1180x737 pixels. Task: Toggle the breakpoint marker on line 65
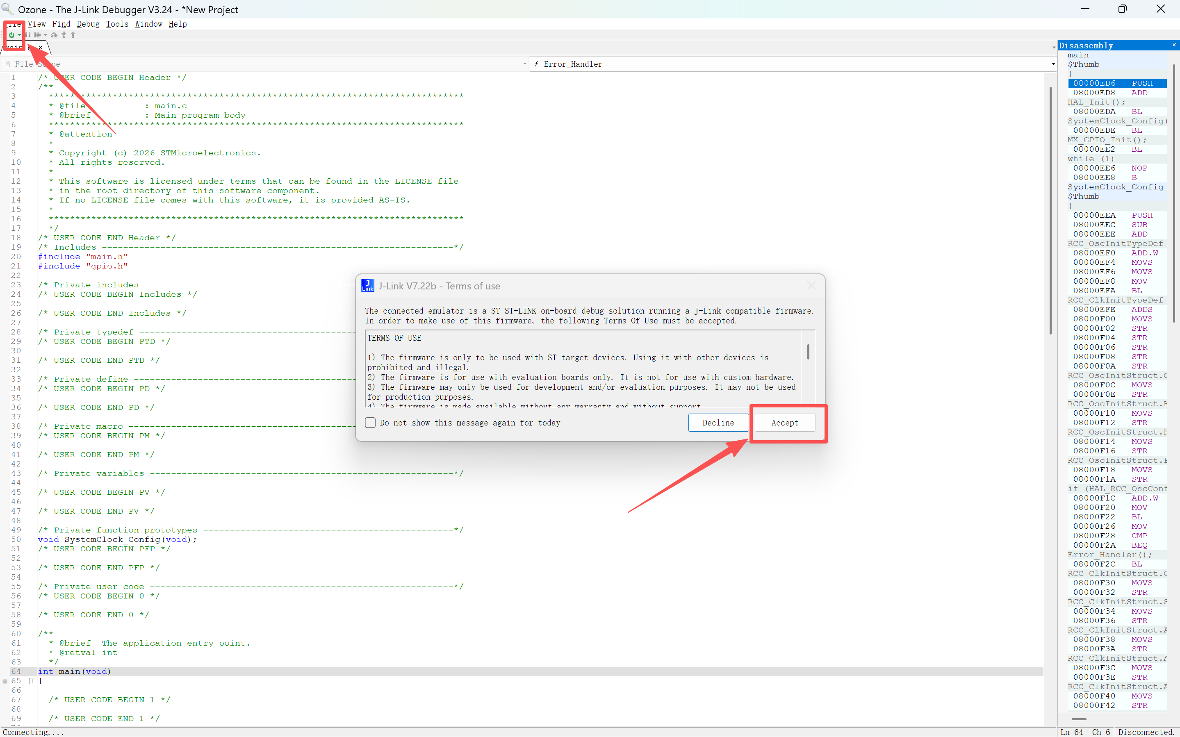tap(5, 681)
